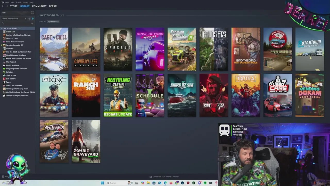Open the Cowboy Life Simulator cover
Image resolution: width=330 pixels, height=186 pixels.
[x=86, y=49]
